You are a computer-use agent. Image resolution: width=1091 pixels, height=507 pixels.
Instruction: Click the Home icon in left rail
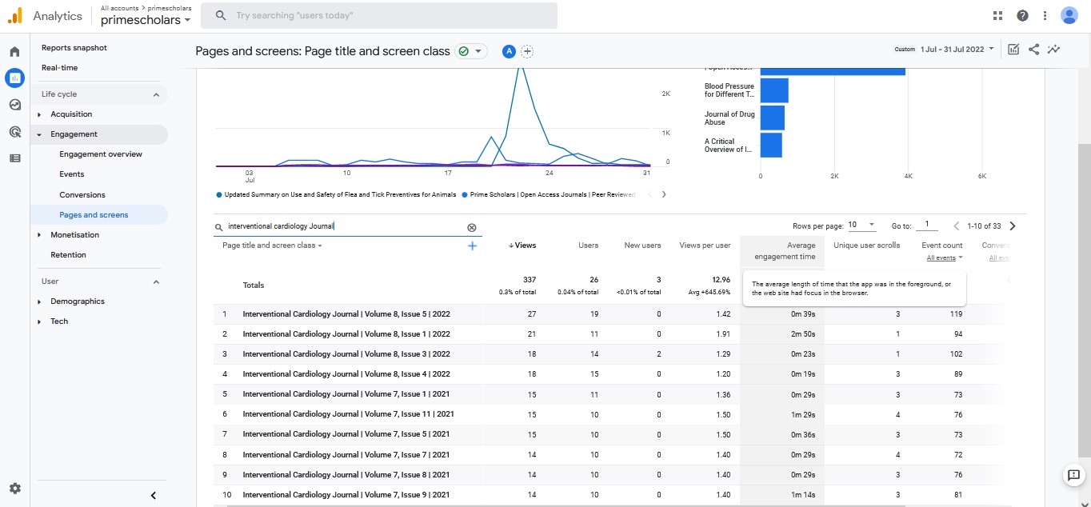(14, 52)
